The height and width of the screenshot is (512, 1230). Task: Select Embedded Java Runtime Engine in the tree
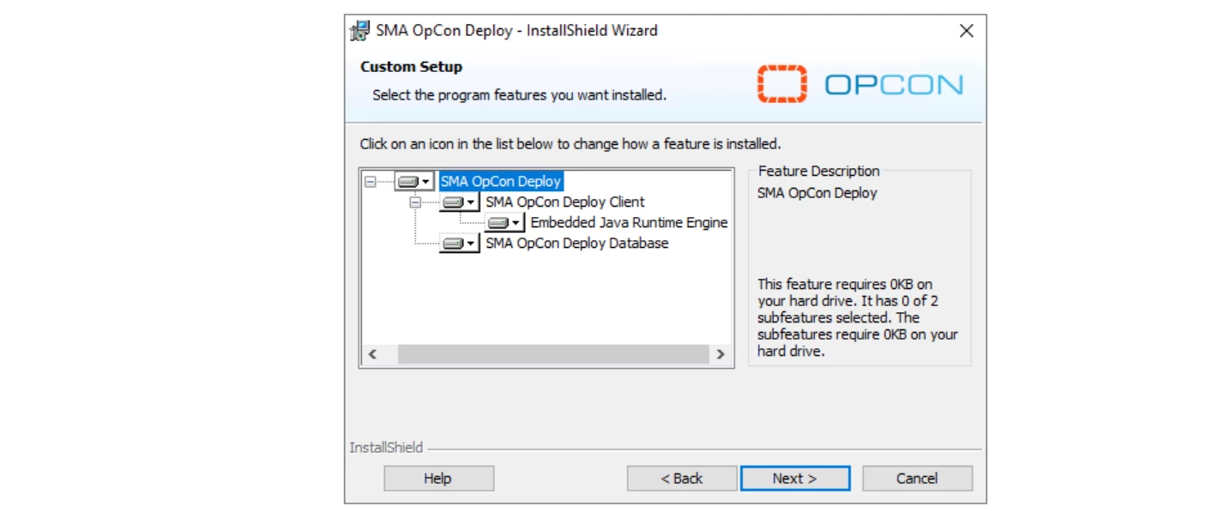coord(629,223)
